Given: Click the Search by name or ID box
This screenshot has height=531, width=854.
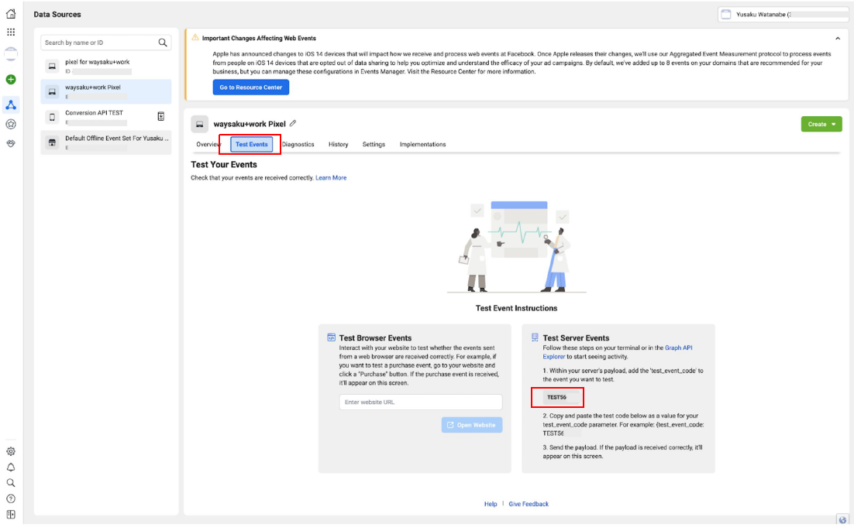Looking at the screenshot, I should [99, 43].
